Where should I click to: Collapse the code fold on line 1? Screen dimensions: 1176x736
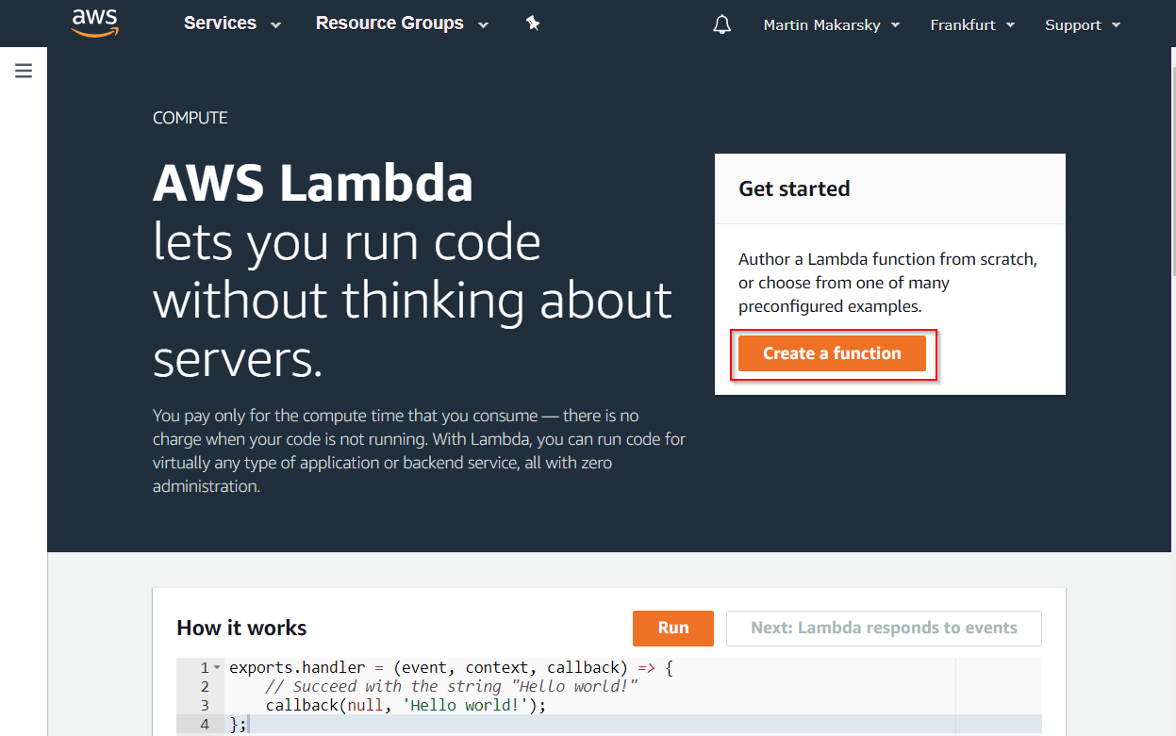216,666
